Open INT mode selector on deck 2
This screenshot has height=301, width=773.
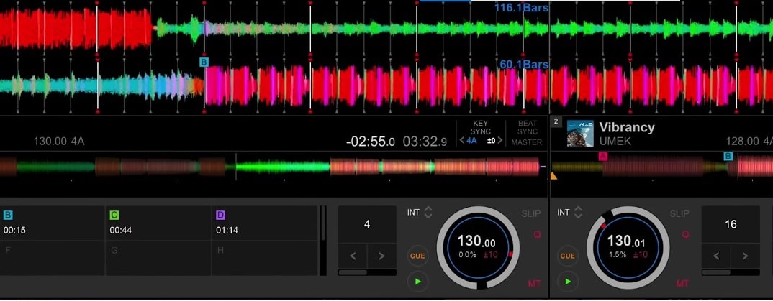click(x=569, y=213)
